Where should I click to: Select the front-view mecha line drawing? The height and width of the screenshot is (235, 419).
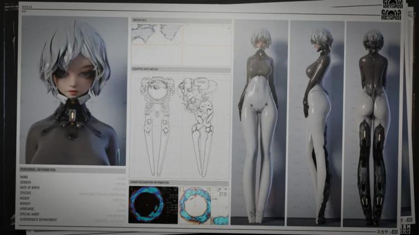156,126
